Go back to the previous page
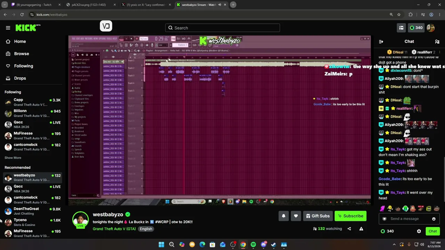 tap(5, 15)
